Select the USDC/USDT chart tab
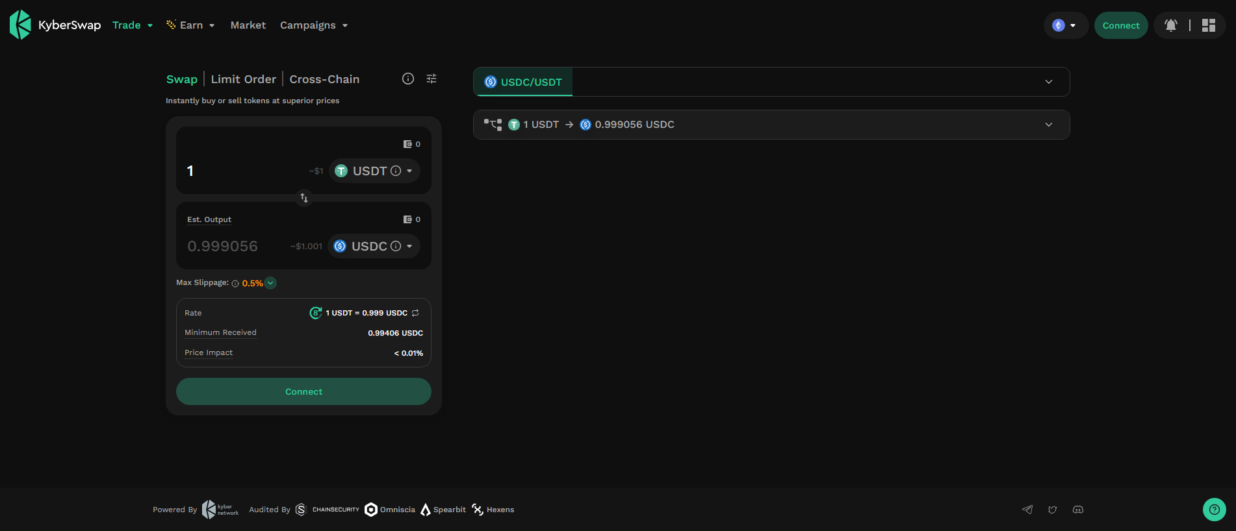Viewport: 1236px width, 531px height. pos(523,82)
